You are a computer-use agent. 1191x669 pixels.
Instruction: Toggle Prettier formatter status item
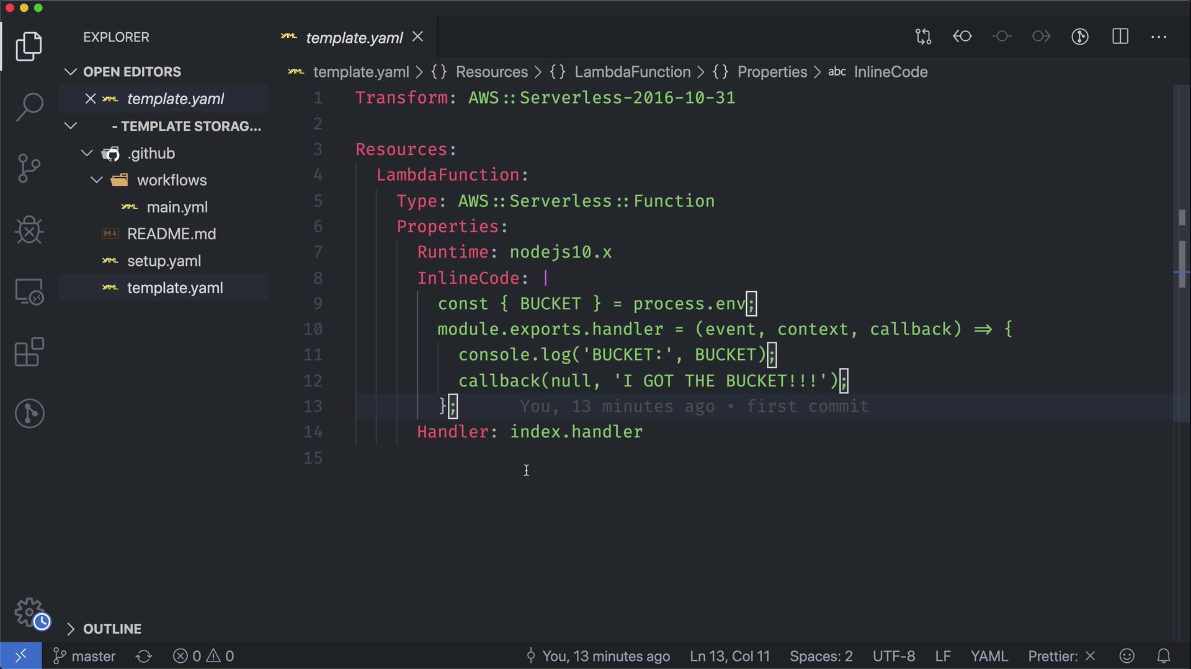pyautogui.click(x=1061, y=656)
